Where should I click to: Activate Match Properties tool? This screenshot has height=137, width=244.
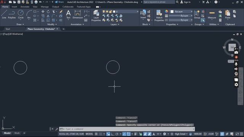159,16
